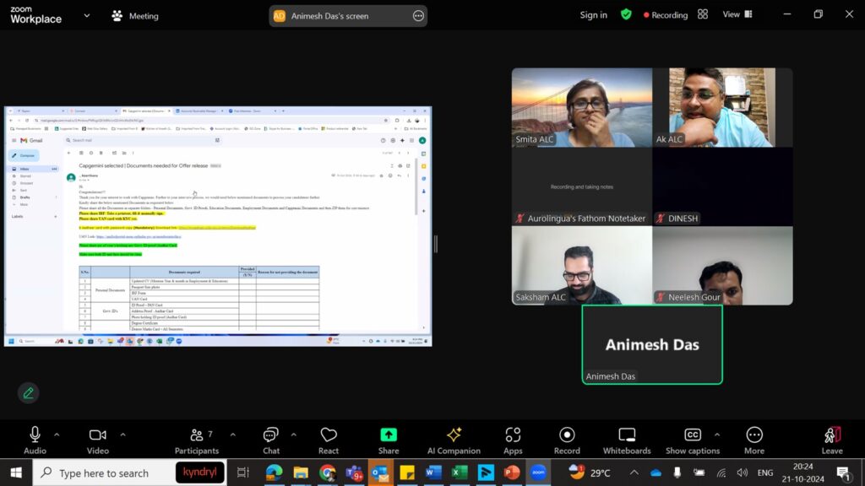Open the View dropdown menu
Viewport: 865px width, 486px height.
736,14
